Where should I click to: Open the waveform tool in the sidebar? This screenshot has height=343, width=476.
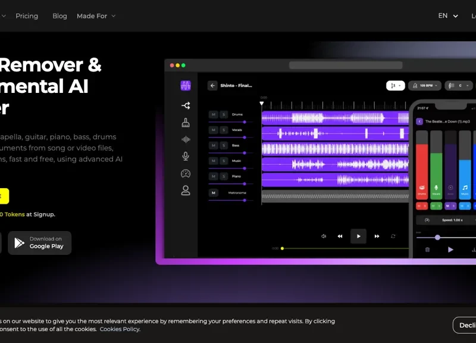click(186, 139)
